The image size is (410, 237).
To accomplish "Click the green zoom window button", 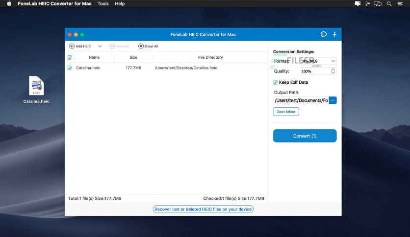I will [82, 35].
